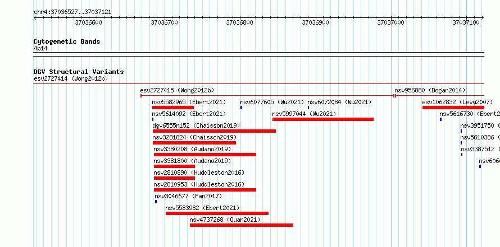Click the blue marker under nsv6072084 (Wu2021)
Viewport: 500px width, 247px height.
pyautogui.click(x=308, y=108)
